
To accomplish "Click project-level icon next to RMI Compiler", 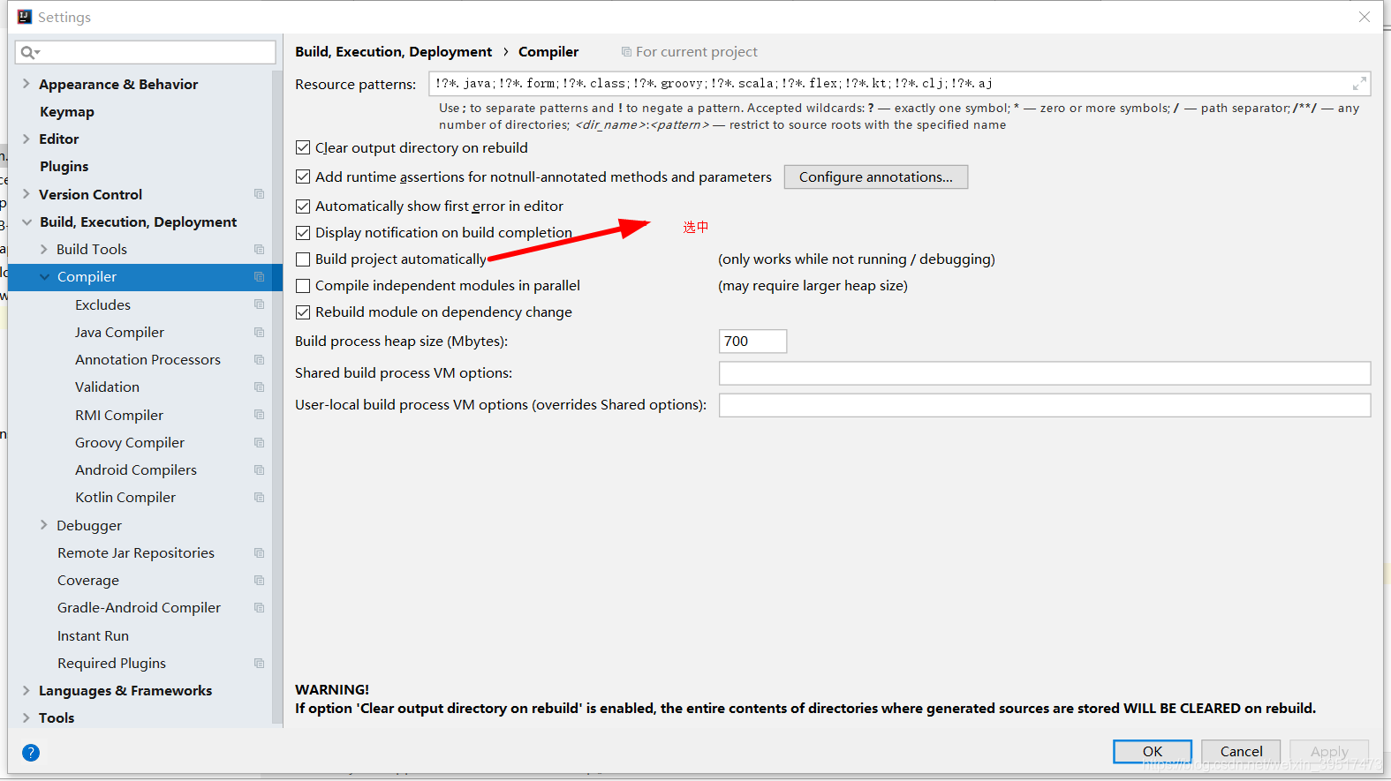I will 259,415.
